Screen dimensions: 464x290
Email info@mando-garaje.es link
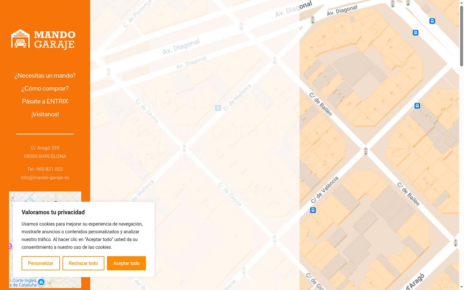click(45, 178)
